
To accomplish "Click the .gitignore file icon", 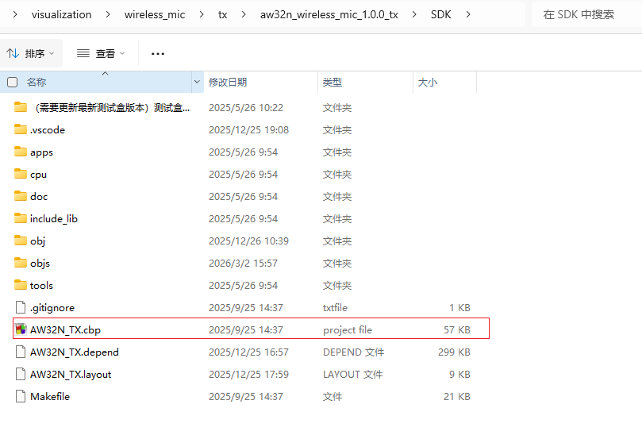I will (21, 307).
